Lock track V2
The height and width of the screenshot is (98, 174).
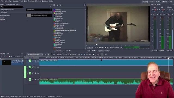38,61
